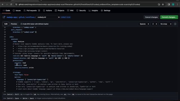Click the 'name: Analyze' line in editor

[x=19, y=42]
